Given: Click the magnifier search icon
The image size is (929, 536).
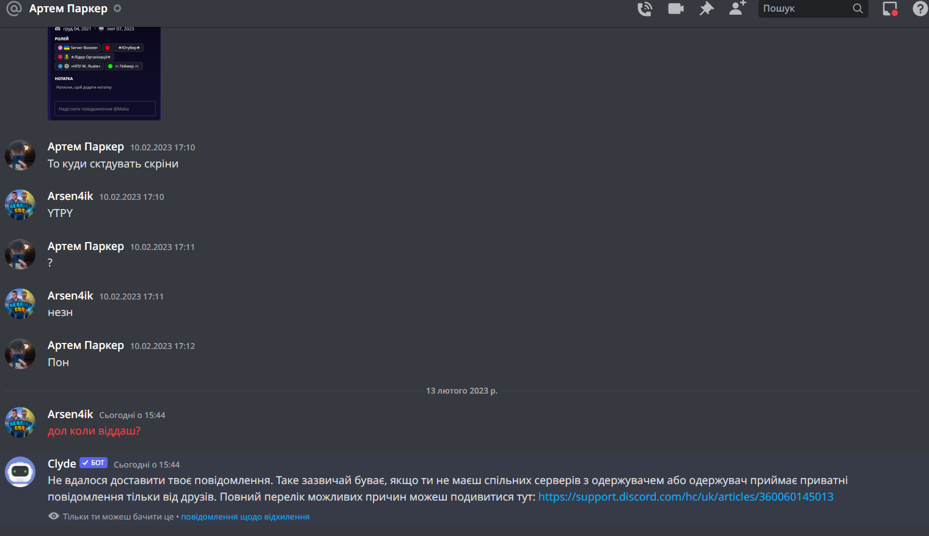Looking at the screenshot, I should coord(858,9).
